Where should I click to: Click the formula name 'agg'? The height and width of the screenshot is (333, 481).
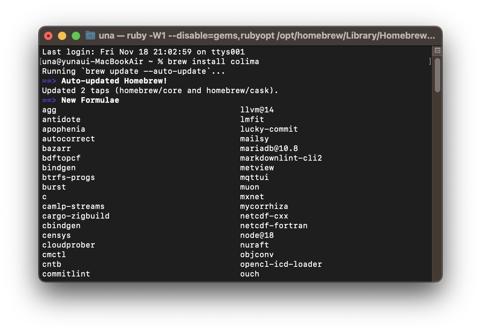click(x=49, y=110)
